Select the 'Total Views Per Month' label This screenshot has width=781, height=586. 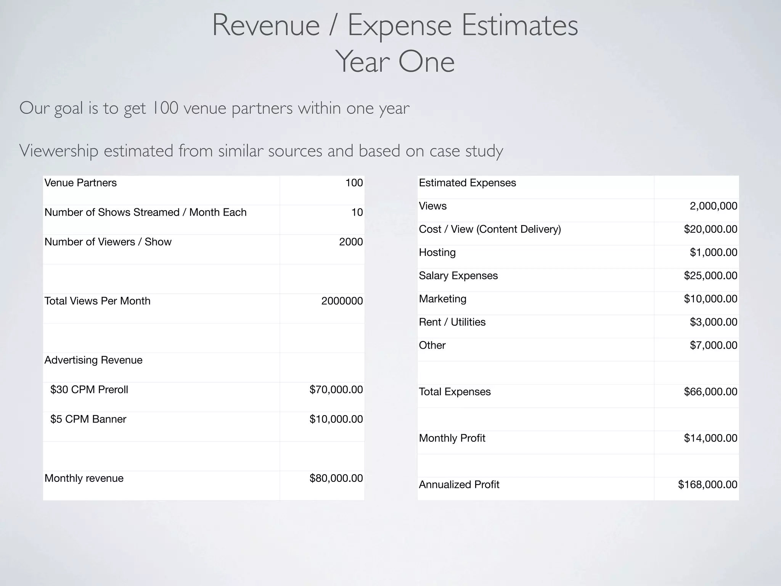97,301
